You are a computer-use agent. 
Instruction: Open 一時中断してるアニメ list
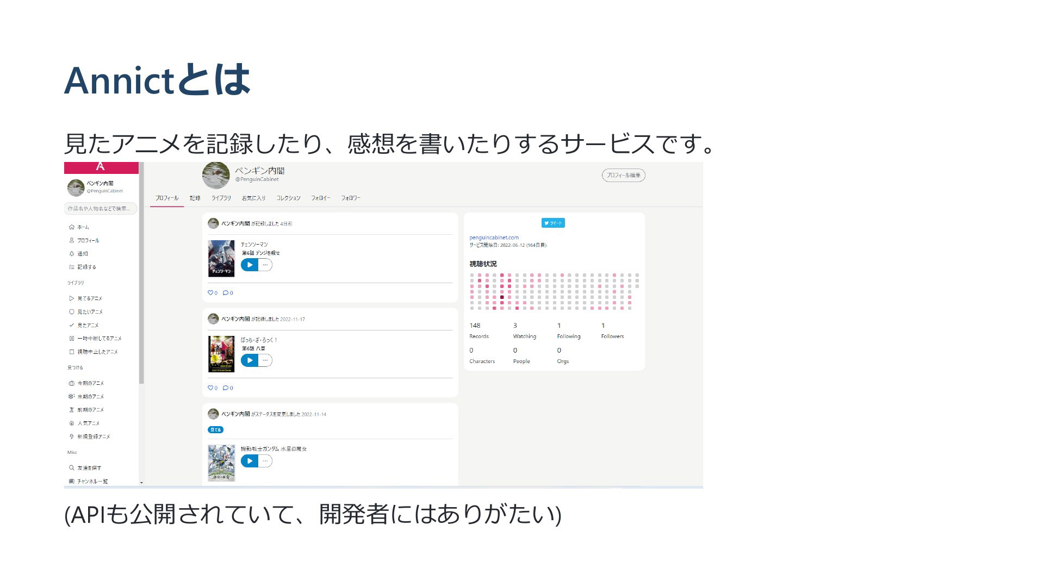click(95, 338)
